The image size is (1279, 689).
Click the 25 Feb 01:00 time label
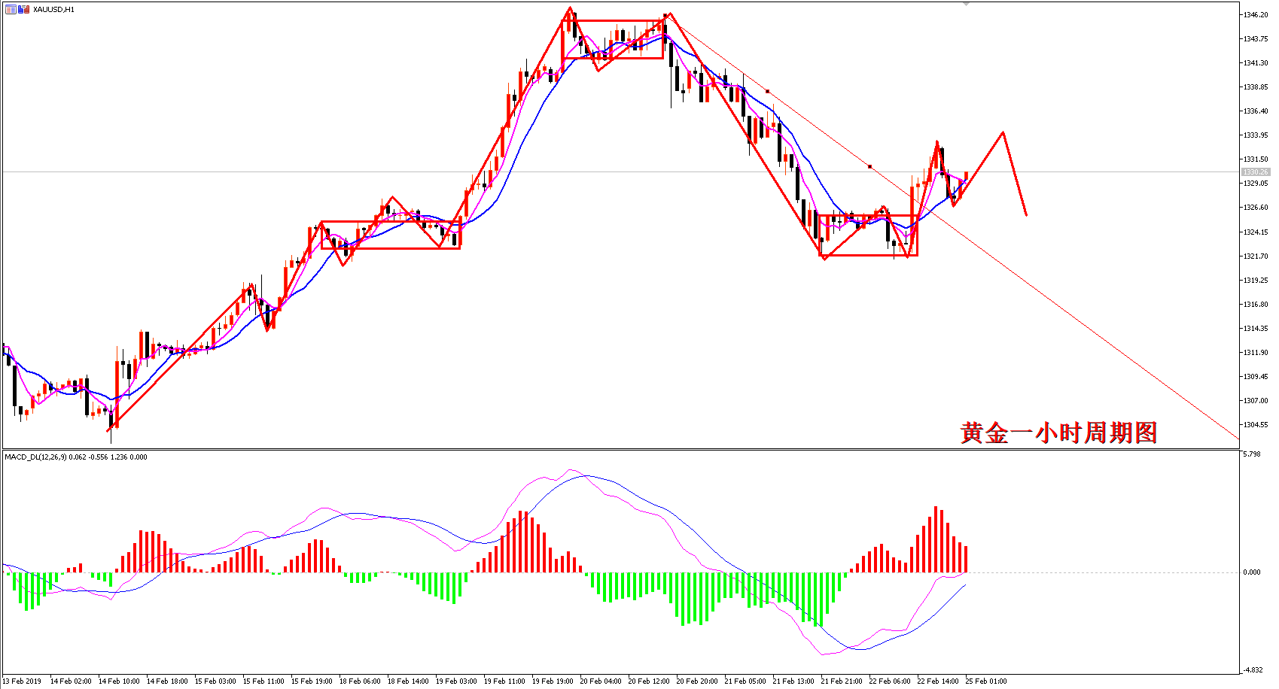tap(986, 681)
